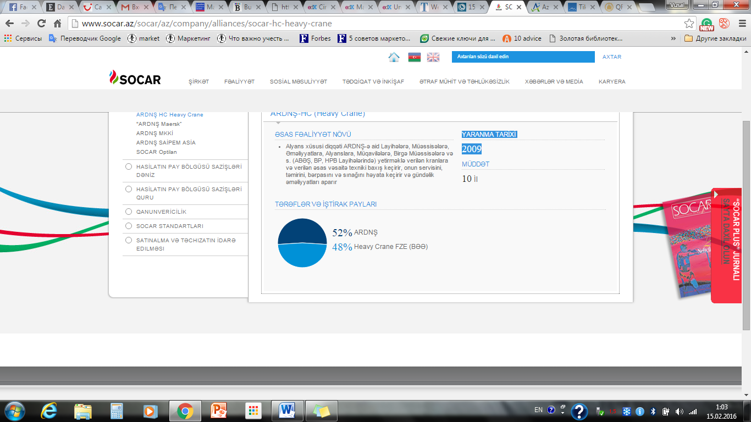This screenshot has height=422, width=751.
Task: Click 48% Heavy Crane FZE label
Action: [x=380, y=247]
